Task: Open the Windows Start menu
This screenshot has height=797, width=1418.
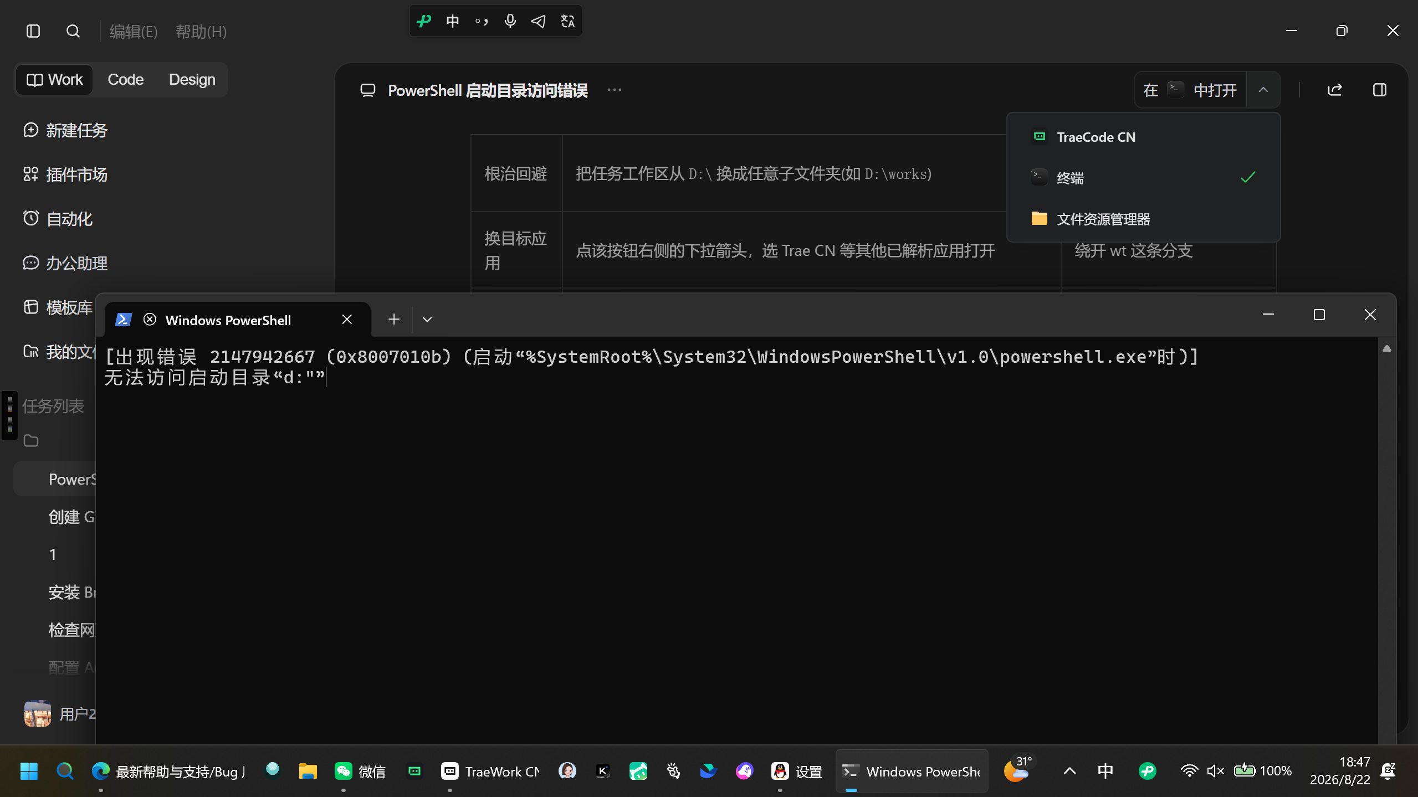Action: click(29, 771)
